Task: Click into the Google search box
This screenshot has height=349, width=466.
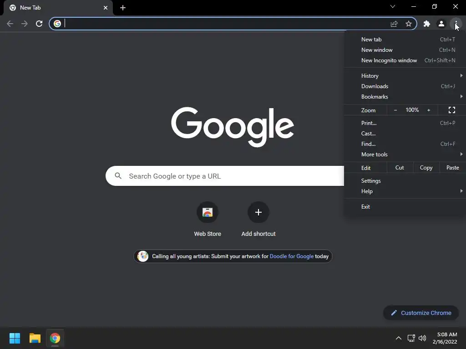Action: [x=225, y=176]
